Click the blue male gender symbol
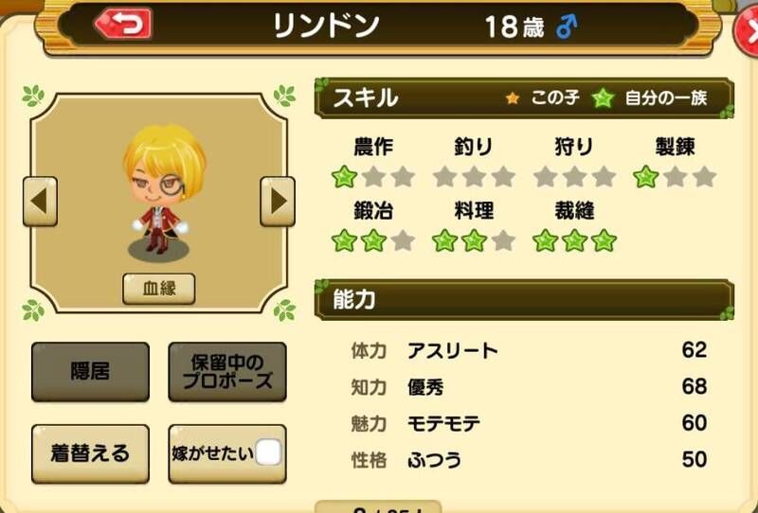Screen dimensions: 758x513 [566, 27]
